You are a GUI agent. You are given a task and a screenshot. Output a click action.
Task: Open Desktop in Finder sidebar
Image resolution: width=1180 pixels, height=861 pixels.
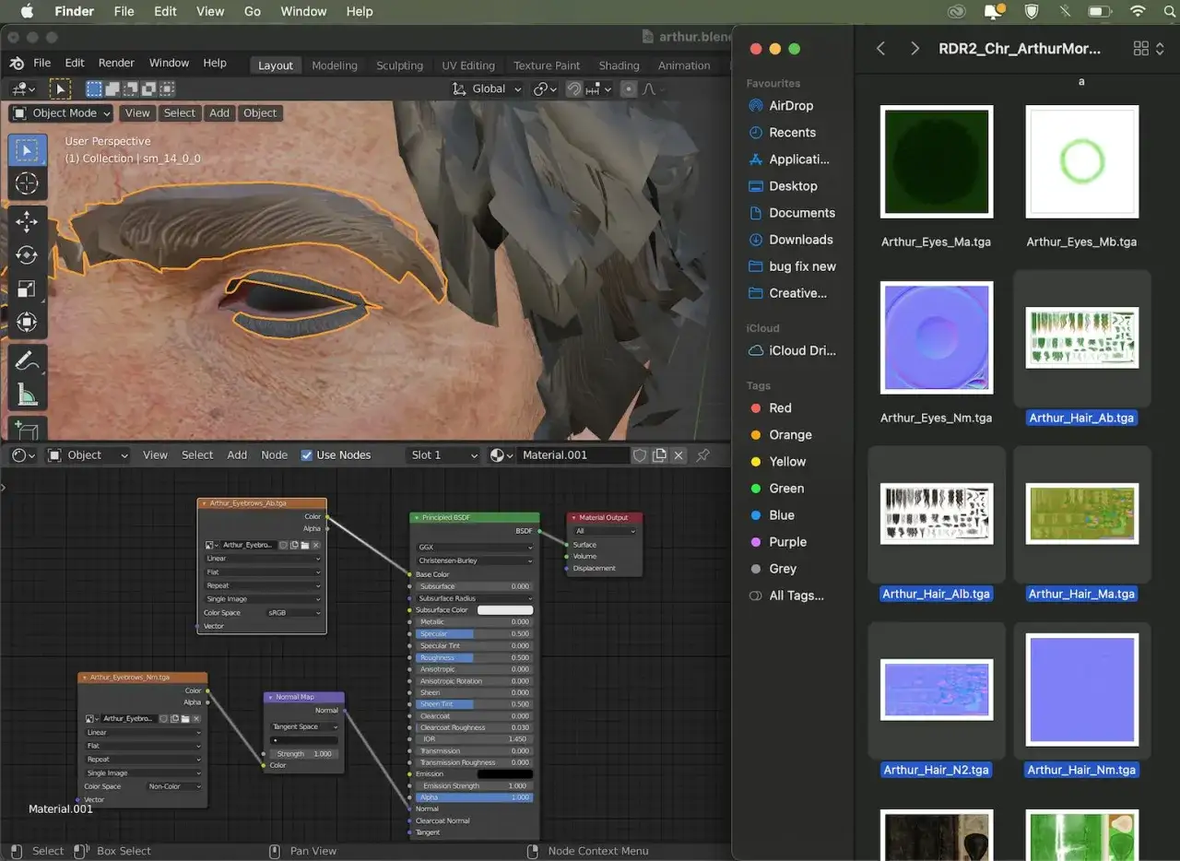[x=793, y=186]
